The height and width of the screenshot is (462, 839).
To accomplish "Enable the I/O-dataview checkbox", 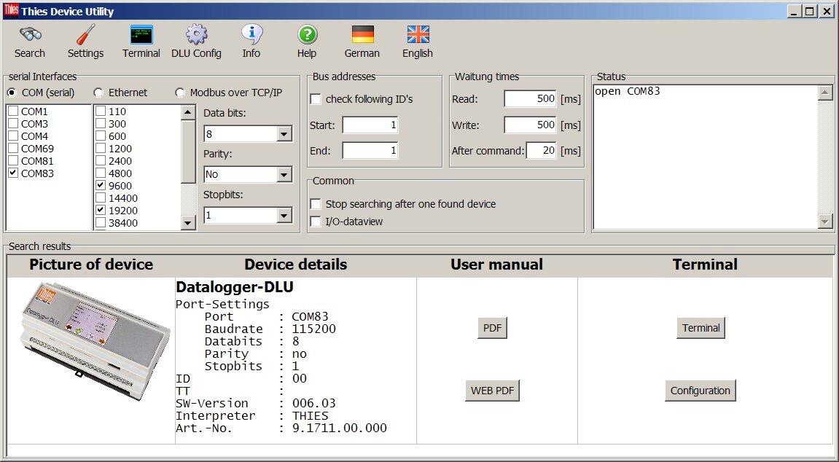I will [316, 222].
